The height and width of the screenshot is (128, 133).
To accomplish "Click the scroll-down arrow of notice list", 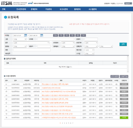I will tap(128, 71).
